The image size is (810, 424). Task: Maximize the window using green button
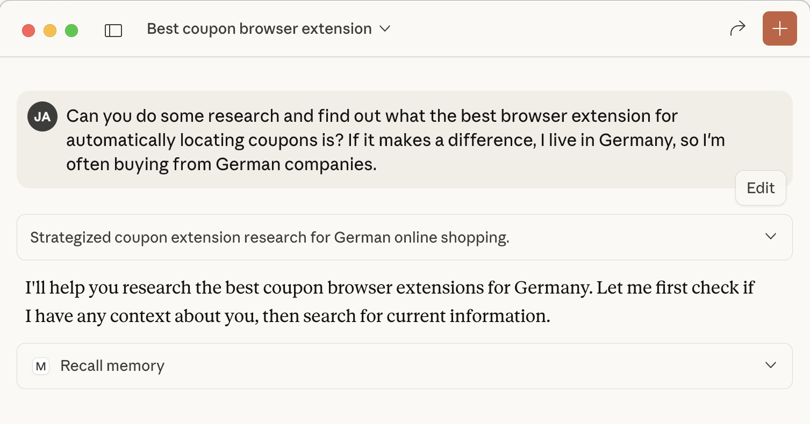71,31
